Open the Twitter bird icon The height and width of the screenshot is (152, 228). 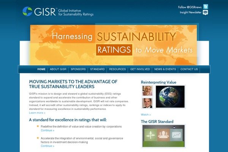click(206, 7)
